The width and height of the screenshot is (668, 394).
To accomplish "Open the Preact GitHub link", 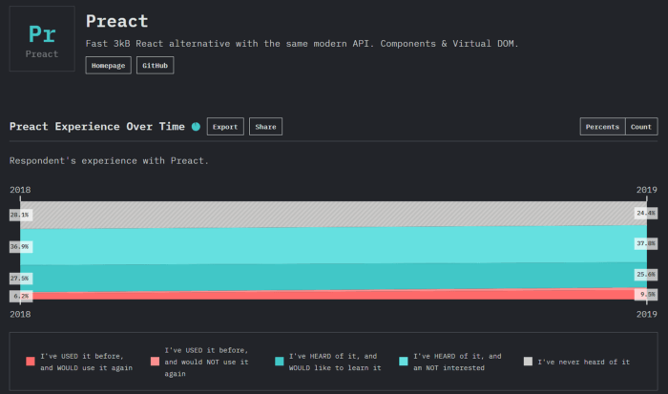I will pyautogui.click(x=155, y=65).
